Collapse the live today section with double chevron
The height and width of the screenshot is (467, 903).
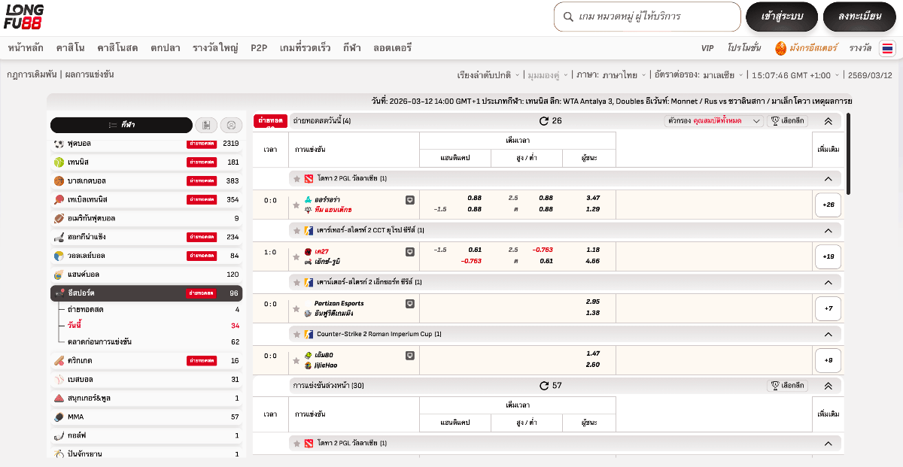click(828, 121)
